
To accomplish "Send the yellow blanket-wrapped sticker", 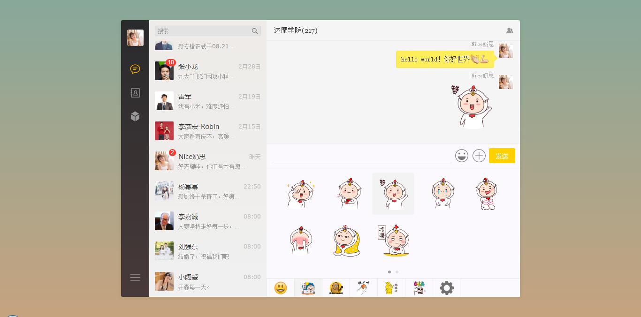I will point(347,241).
